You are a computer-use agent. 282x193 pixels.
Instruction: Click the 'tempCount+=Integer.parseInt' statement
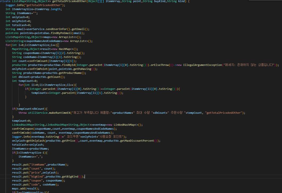[x=77, y=93]
